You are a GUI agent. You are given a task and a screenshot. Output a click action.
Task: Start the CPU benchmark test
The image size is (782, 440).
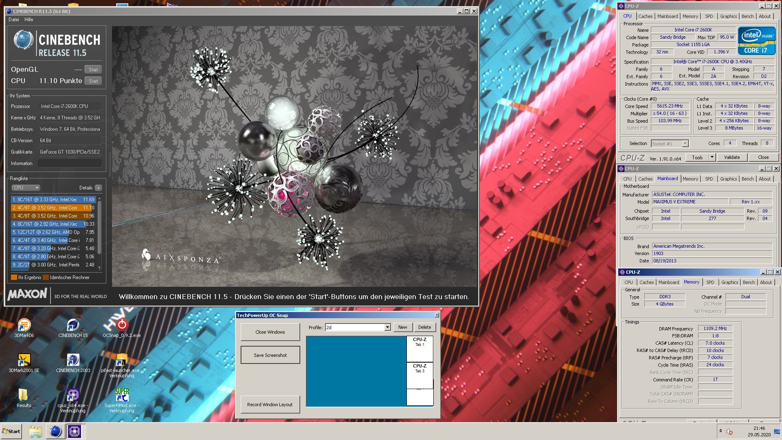[x=93, y=81]
